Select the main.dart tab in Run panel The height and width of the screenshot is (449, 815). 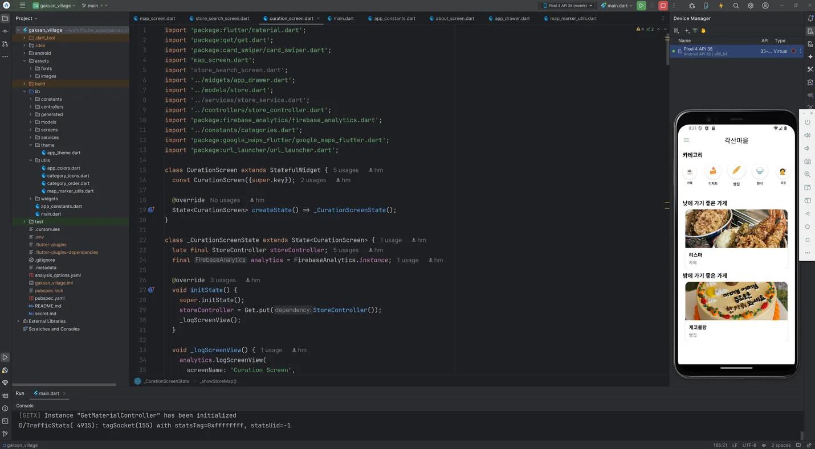point(48,393)
